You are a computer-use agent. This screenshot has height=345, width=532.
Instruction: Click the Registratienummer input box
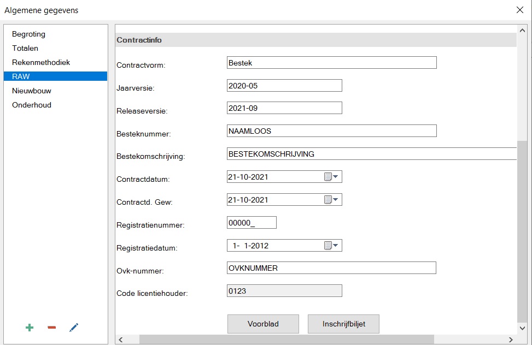click(x=252, y=223)
